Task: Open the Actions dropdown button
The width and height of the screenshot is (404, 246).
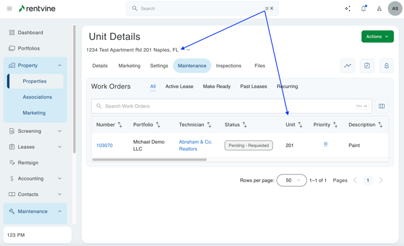Action: (x=378, y=36)
